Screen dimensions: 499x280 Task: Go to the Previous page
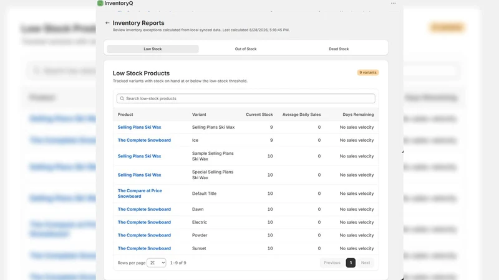tap(332, 263)
